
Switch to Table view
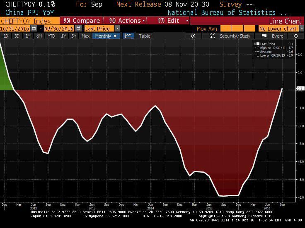(x=144, y=36)
